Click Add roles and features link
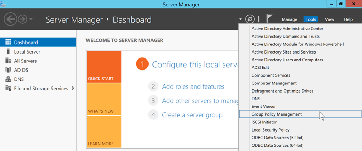This screenshot has width=362, height=151. (x=193, y=86)
